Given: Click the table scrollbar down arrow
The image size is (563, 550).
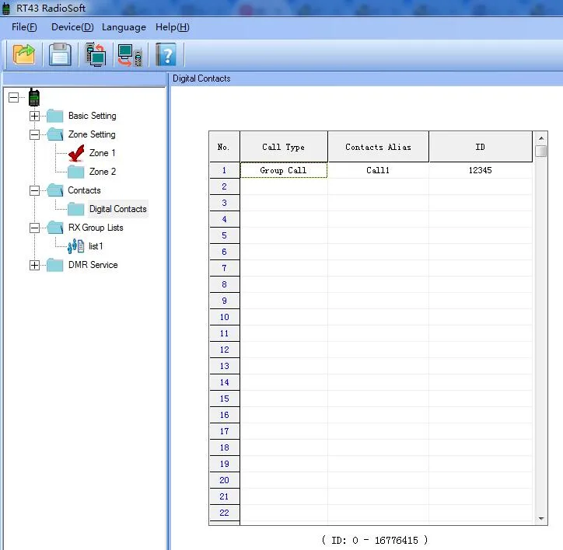Looking at the screenshot, I should 541,518.
